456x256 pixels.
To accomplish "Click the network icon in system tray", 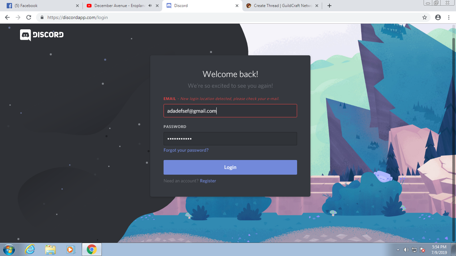I will click(414, 250).
